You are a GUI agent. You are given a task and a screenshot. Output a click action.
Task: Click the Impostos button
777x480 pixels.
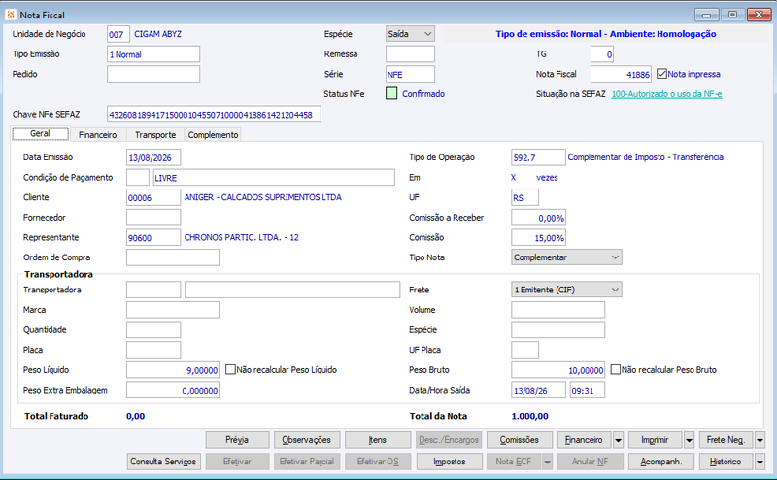[x=450, y=462]
